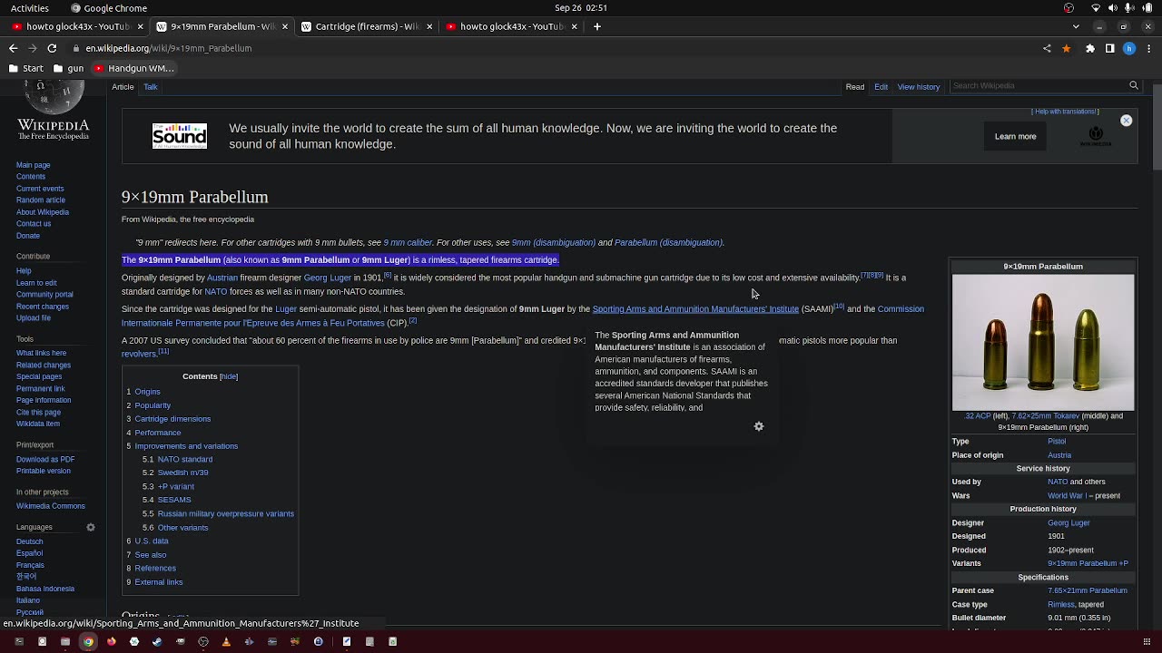Screen dimensions: 1162x653
Task: Switch to the first howto glock43x YouTube tab
Action: [x=76, y=26]
